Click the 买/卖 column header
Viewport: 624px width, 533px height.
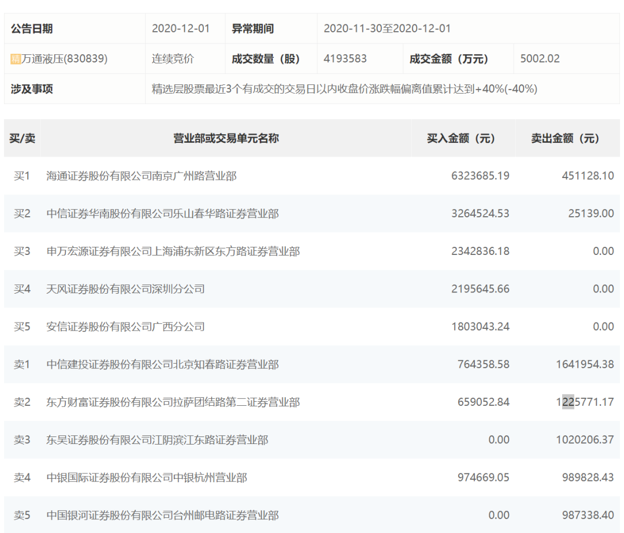coord(22,139)
